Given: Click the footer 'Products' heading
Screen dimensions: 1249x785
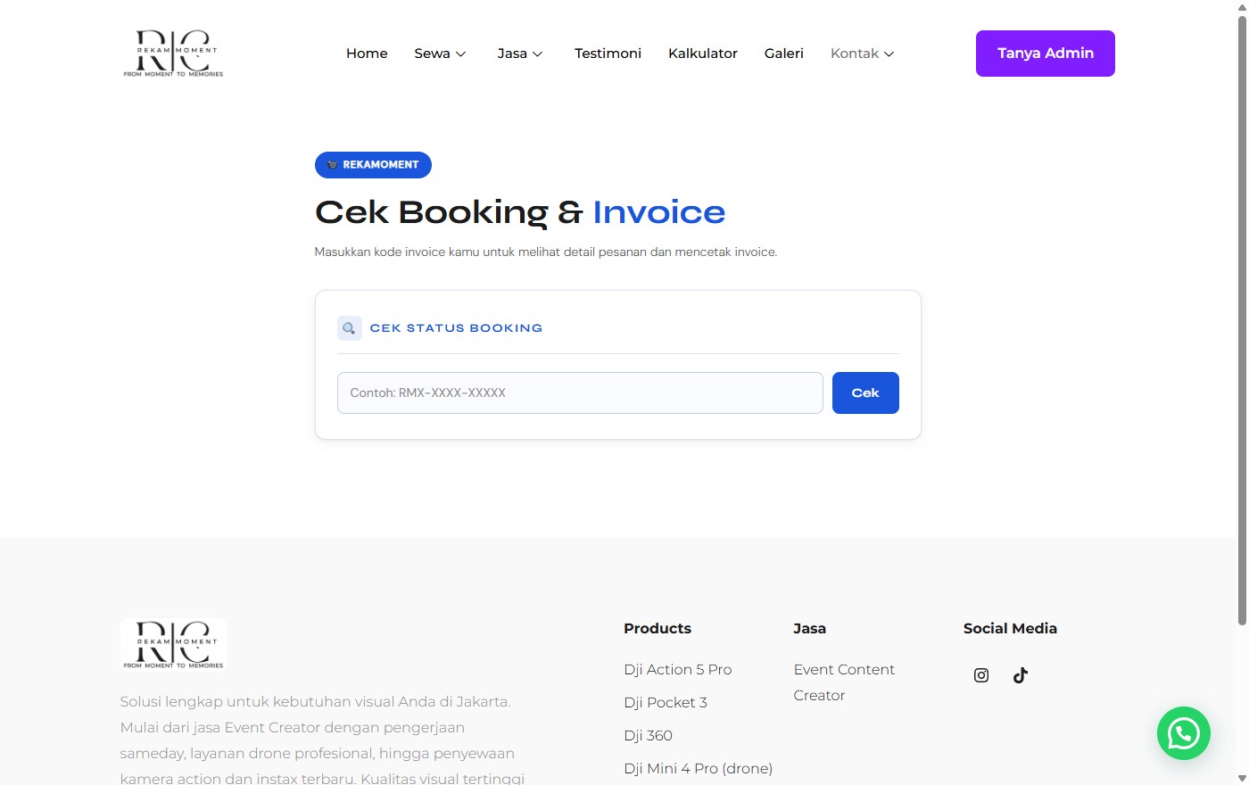Looking at the screenshot, I should tap(658, 628).
